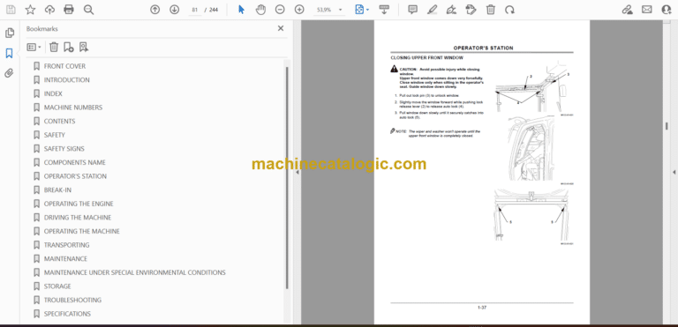Open the MAINTENANCE bookmark

coord(65,259)
